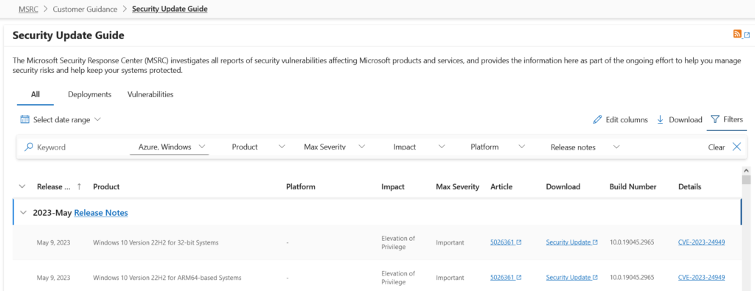
Task: Click the Build Number column header
Action: 633,186
